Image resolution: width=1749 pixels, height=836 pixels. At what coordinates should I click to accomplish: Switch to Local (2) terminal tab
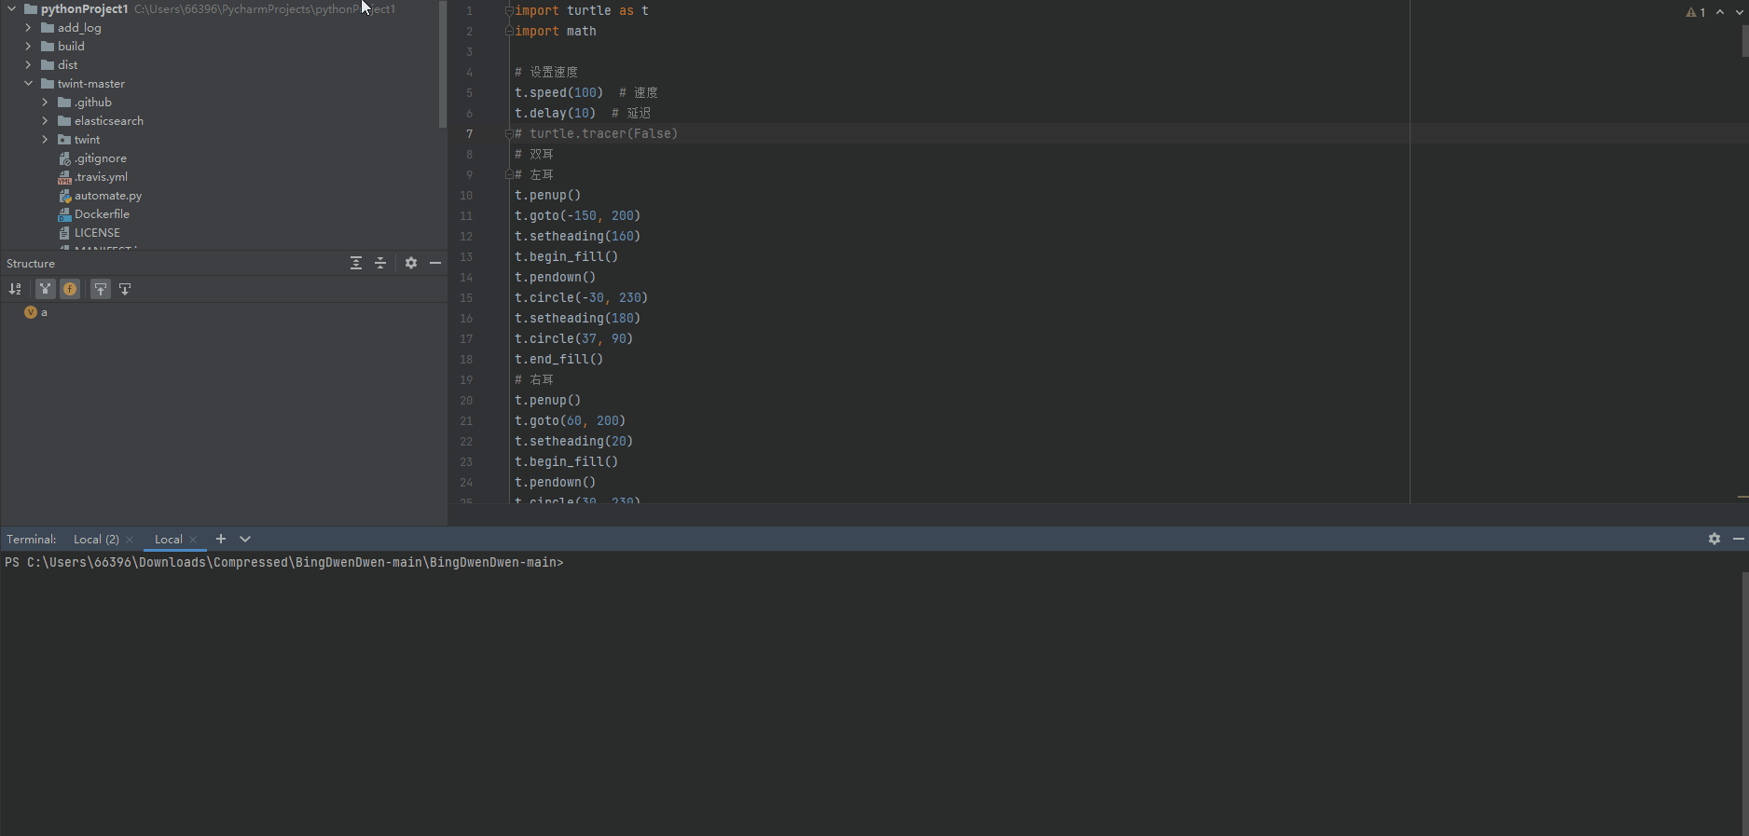(96, 540)
